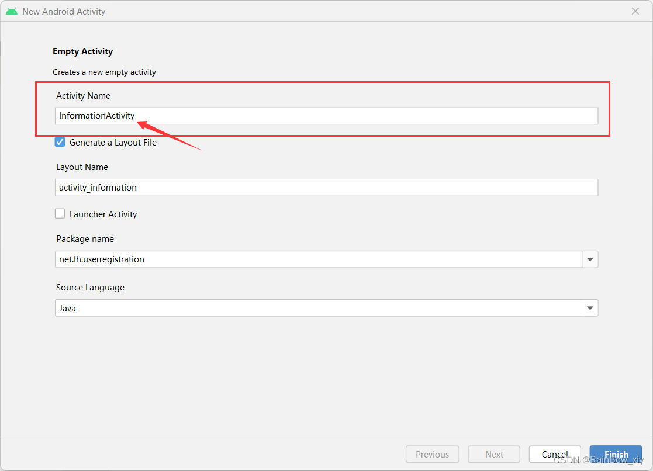The height and width of the screenshot is (471, 653).
Task: Click the Android logo icon in title bar
Action: click(x=12, y=11)
